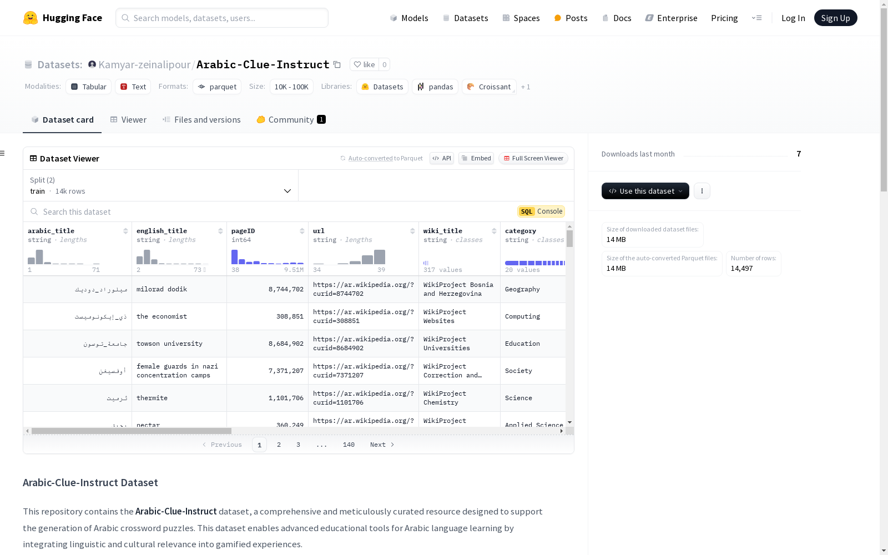This screenshot has width=888, height=555.
Task: Expand the +1 more libraries tag
Action: pyautogui.click(x=526, y=87)
